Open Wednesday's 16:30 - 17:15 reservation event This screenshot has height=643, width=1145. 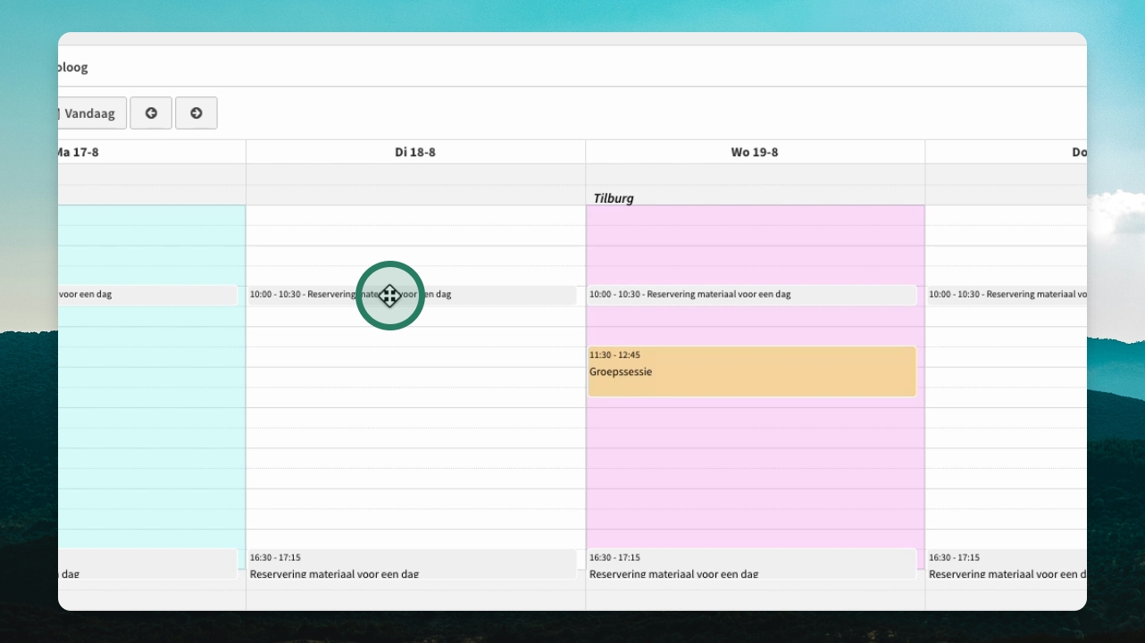point(752,564)
